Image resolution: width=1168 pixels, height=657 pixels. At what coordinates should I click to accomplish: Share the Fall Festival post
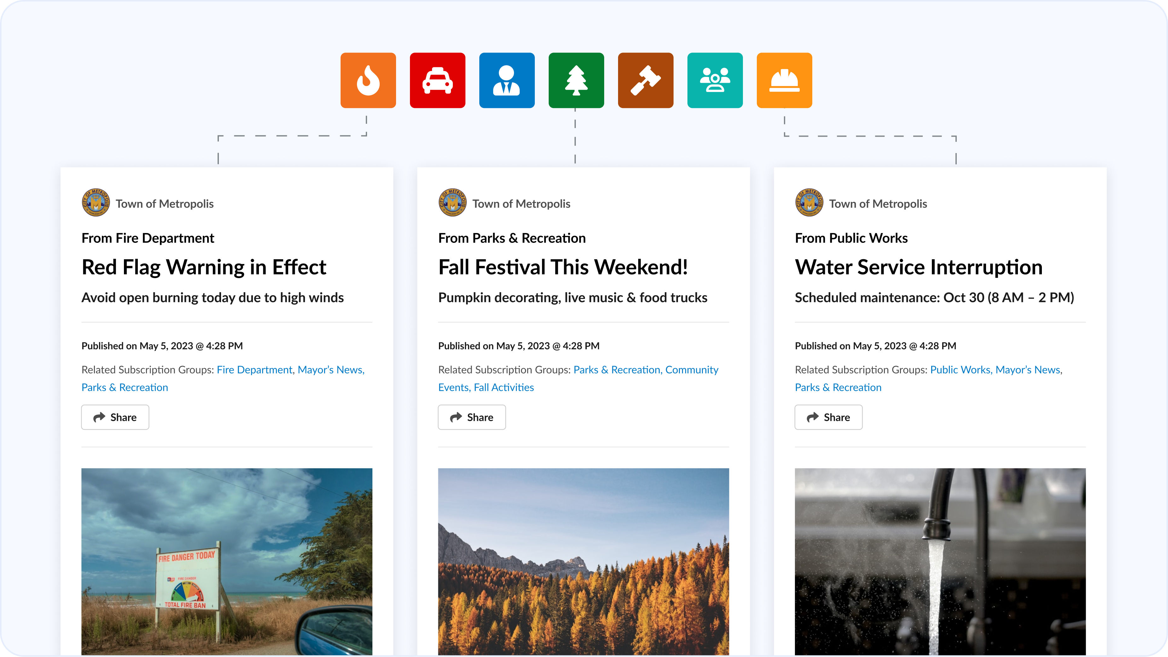pyautogui.click(x=471, y=417)
